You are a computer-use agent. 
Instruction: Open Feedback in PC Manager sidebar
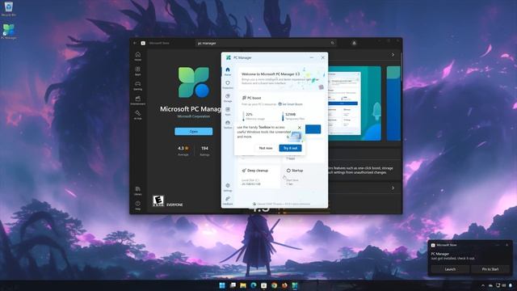click(228, 200)
